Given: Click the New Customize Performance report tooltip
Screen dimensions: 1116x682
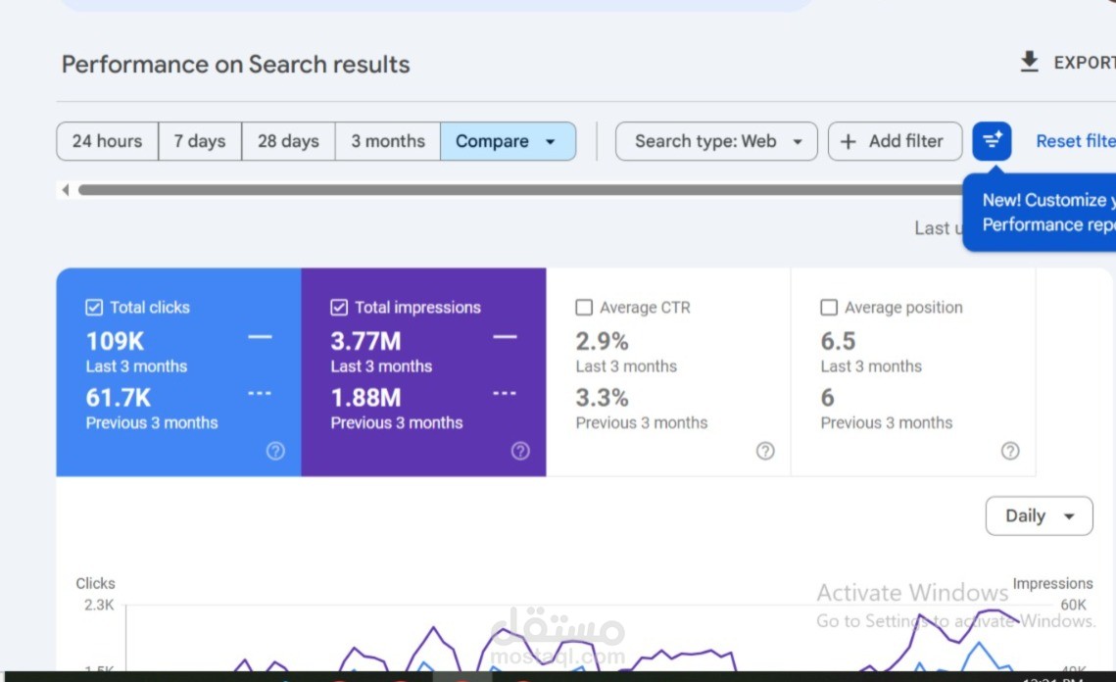Looking at the screenshot, I should pyautogui.click(x=1040, y=213).
